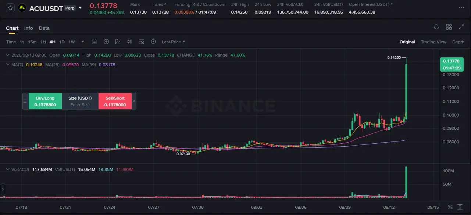This screenshot has width=471, height=215.
Task: Select the 15m interval
Action: (x=32, y=42)
